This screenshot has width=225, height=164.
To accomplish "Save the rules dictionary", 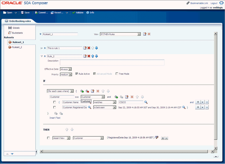I will pyautogui.click(x=25, y=13).
